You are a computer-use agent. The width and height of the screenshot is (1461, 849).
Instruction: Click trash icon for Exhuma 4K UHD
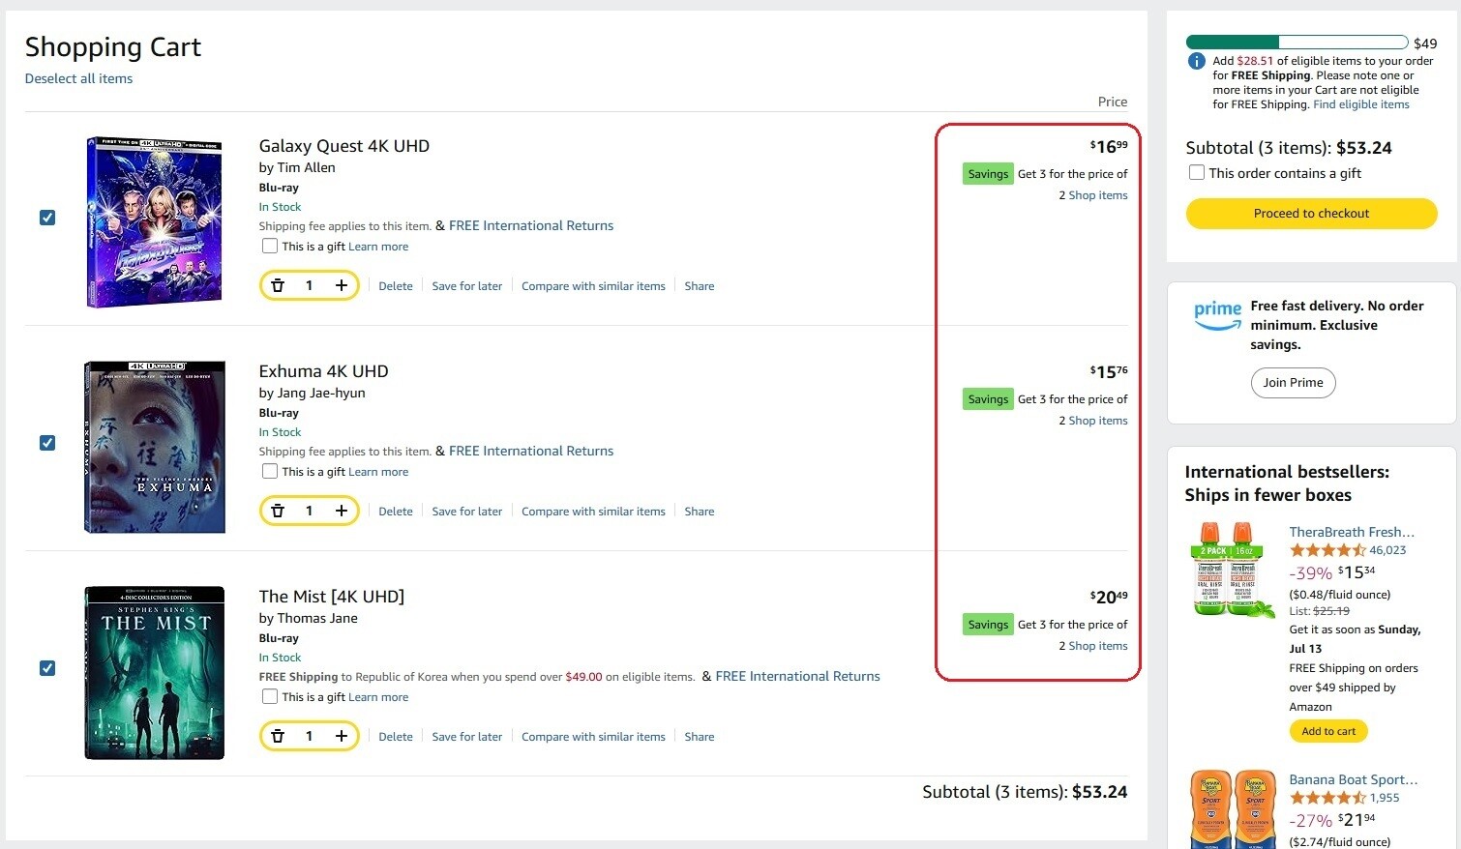click(278, 511)
